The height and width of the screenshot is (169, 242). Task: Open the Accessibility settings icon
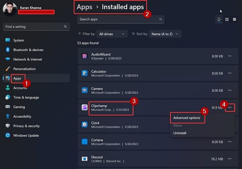point(8,116)
